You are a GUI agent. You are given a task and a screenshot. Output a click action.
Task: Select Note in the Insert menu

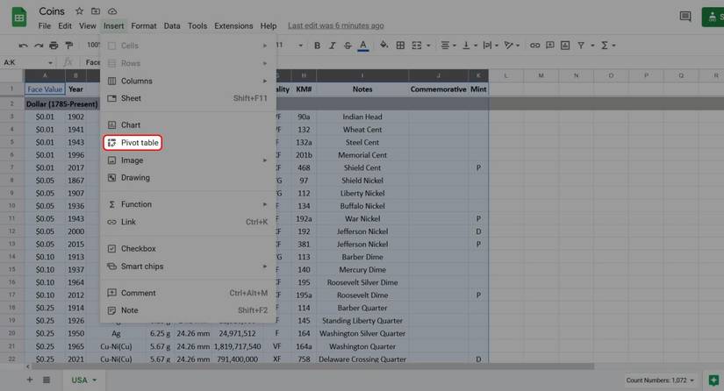coord(188,310)
